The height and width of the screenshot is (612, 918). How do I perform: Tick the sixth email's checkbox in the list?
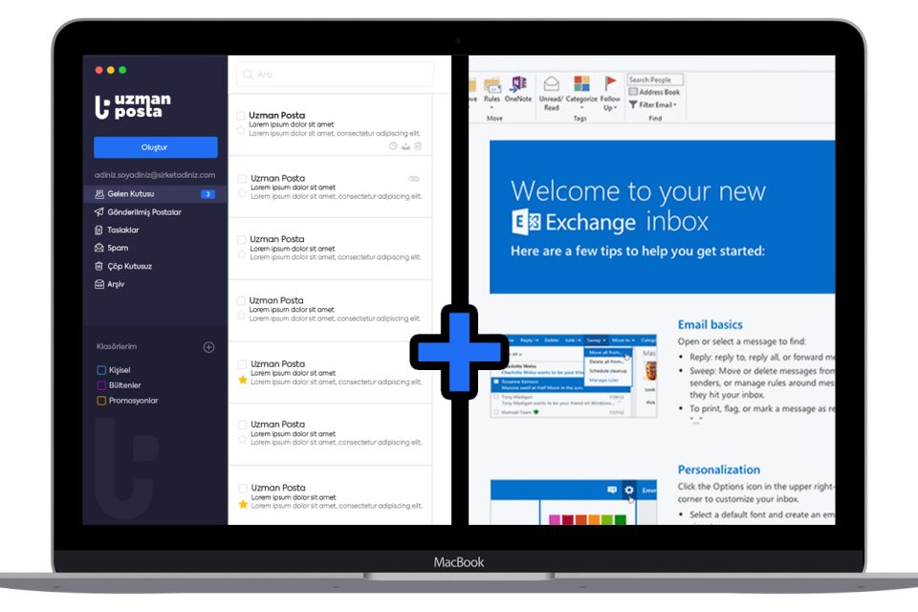coord(242,425)
